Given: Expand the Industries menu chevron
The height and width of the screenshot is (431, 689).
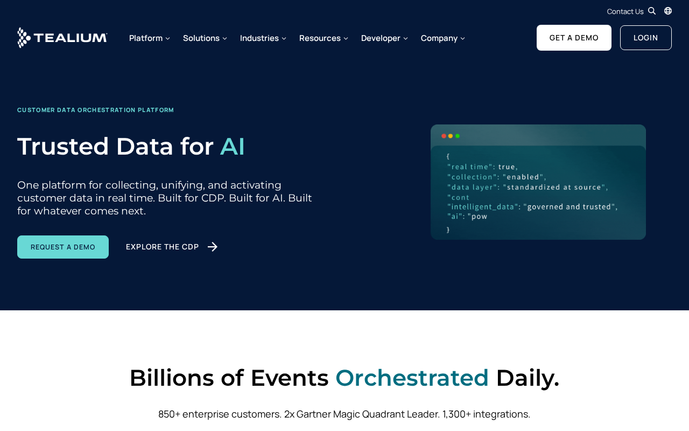Looking at the screenshot, I should (x=284, y=38).
